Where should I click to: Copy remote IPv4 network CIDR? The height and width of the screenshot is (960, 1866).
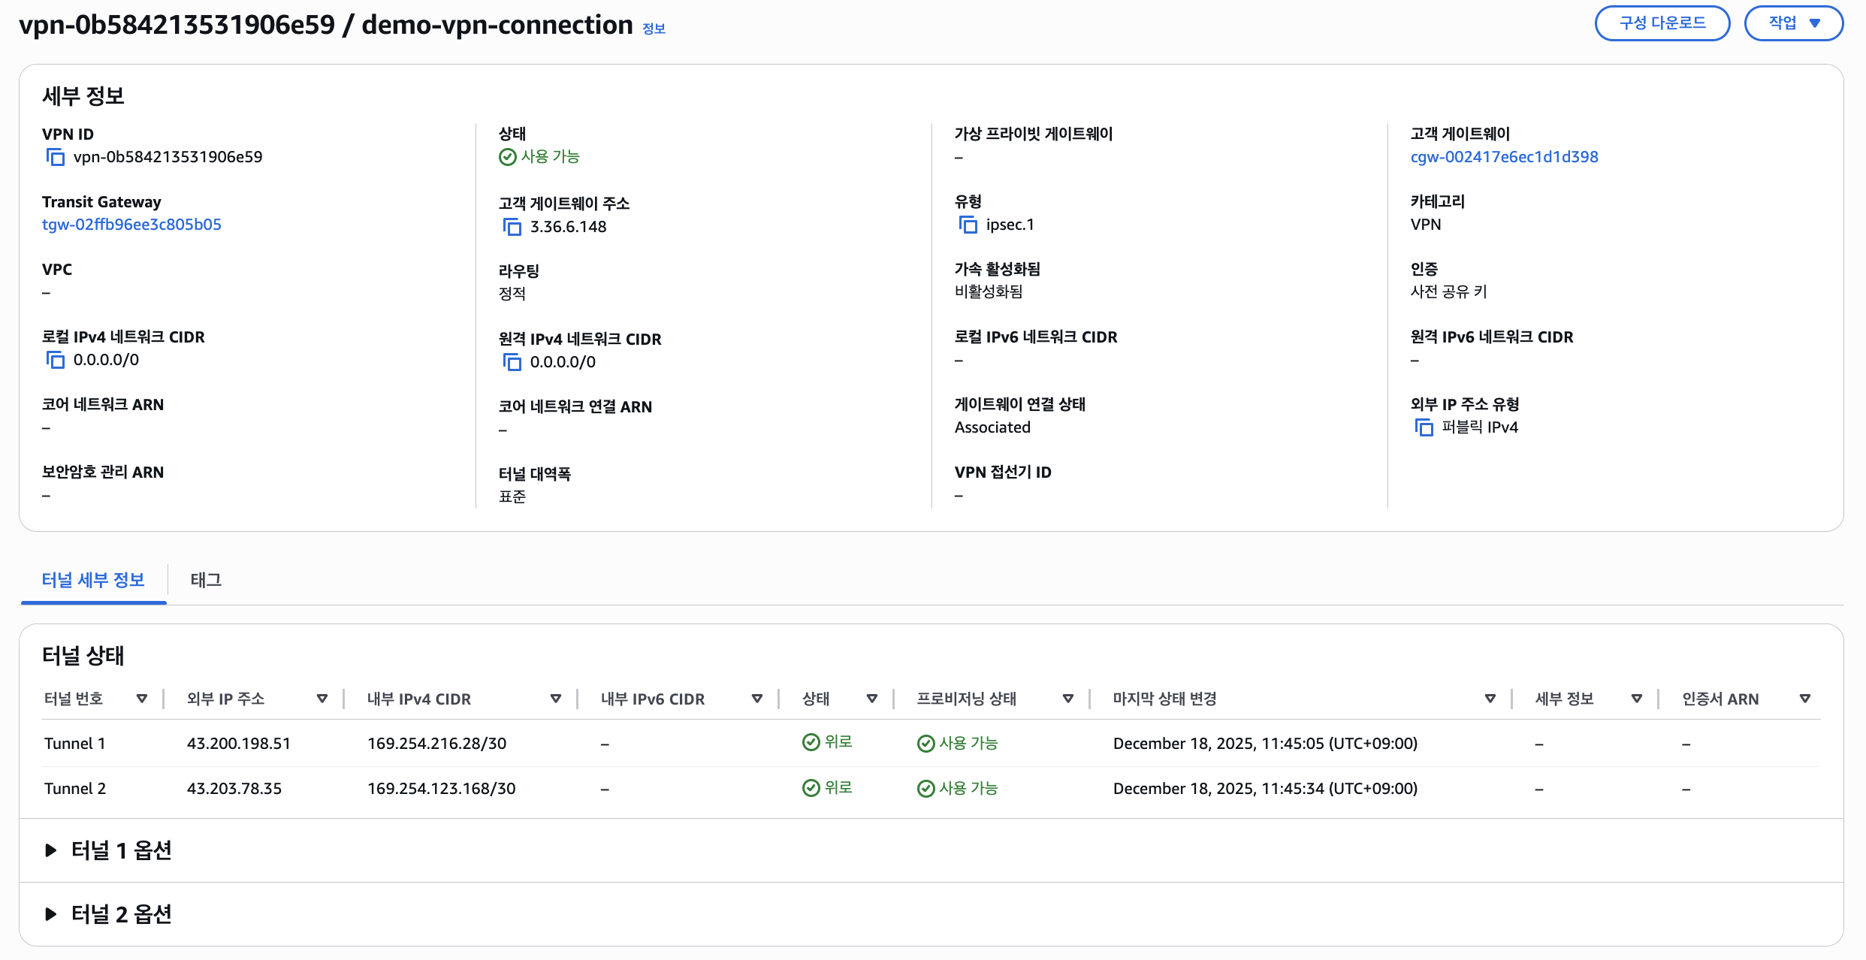[512, 362]
